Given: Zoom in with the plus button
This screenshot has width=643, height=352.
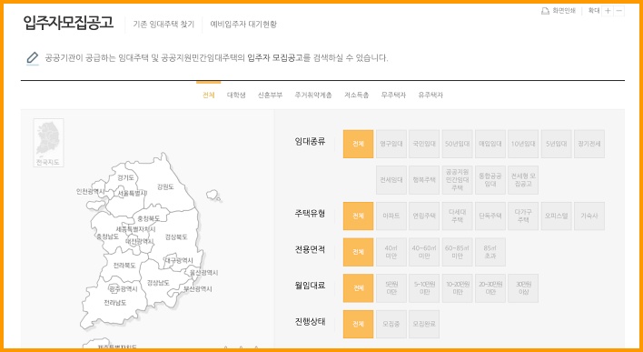Looking at the screenshot, I should point(608,11).
